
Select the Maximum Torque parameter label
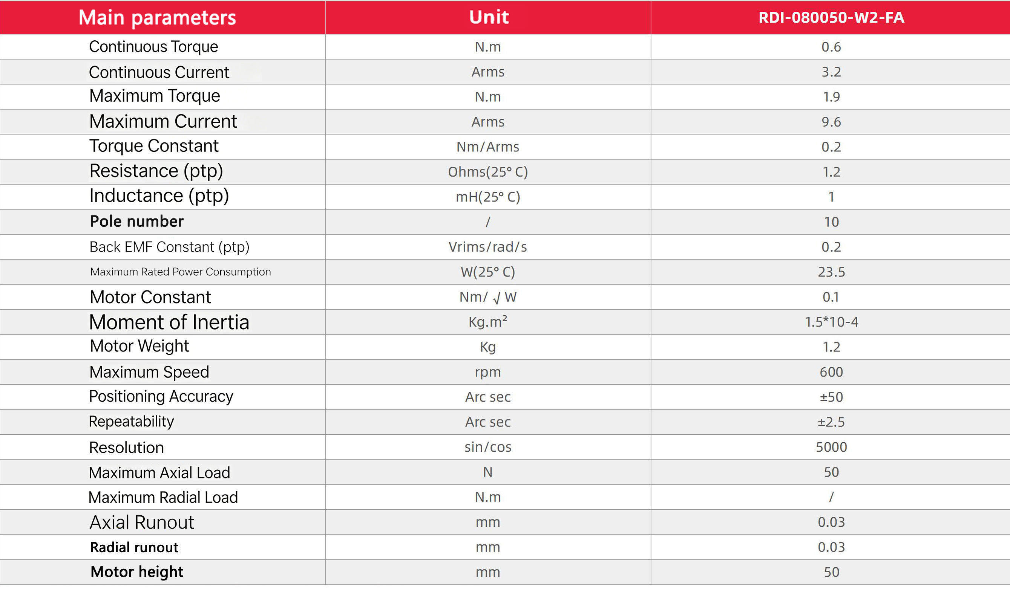point(155,96)
